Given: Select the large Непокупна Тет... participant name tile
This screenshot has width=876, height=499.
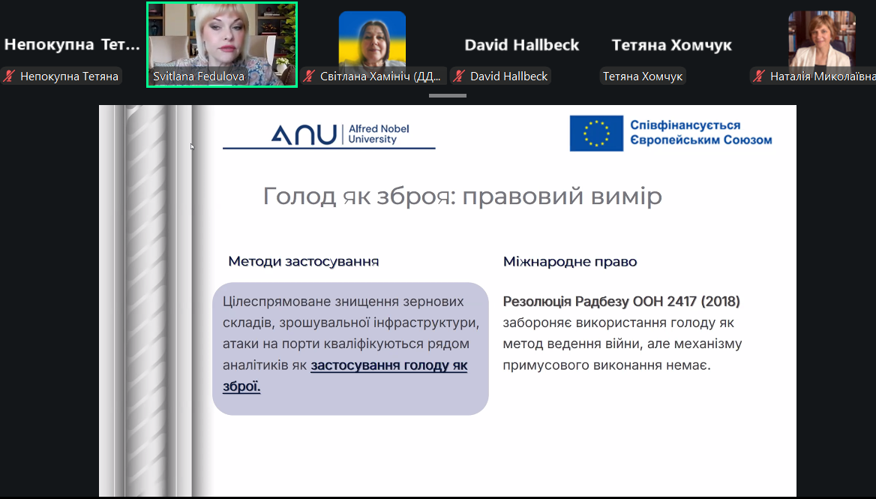Looking at the screenshot, I should [72, 44].
